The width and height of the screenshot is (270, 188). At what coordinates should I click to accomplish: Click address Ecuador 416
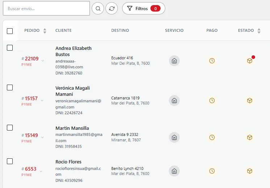point(122,58)
